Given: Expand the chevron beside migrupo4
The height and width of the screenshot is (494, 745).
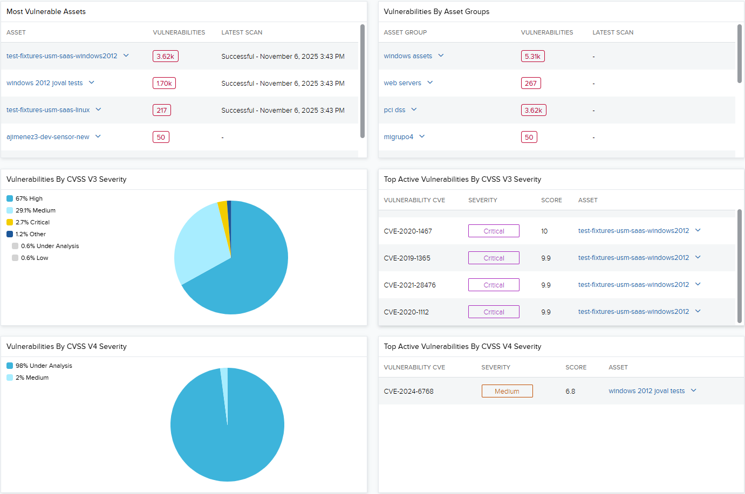Looking at the screenshot, I should 422,136.
